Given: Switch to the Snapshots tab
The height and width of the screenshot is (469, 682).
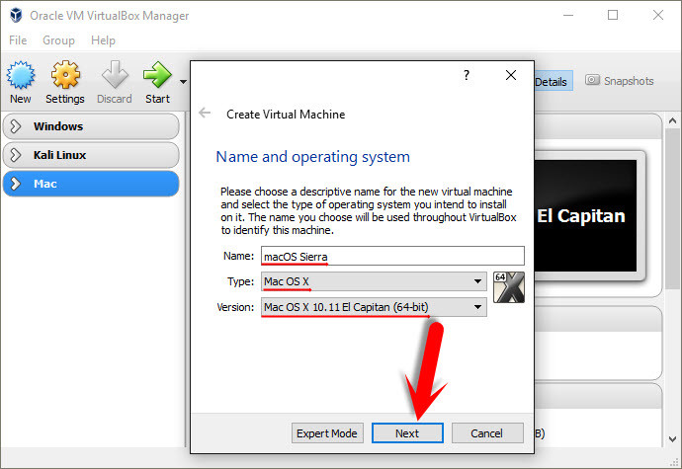Looking at the screenshot, I should pyautogui.click(x=620, y=81).
